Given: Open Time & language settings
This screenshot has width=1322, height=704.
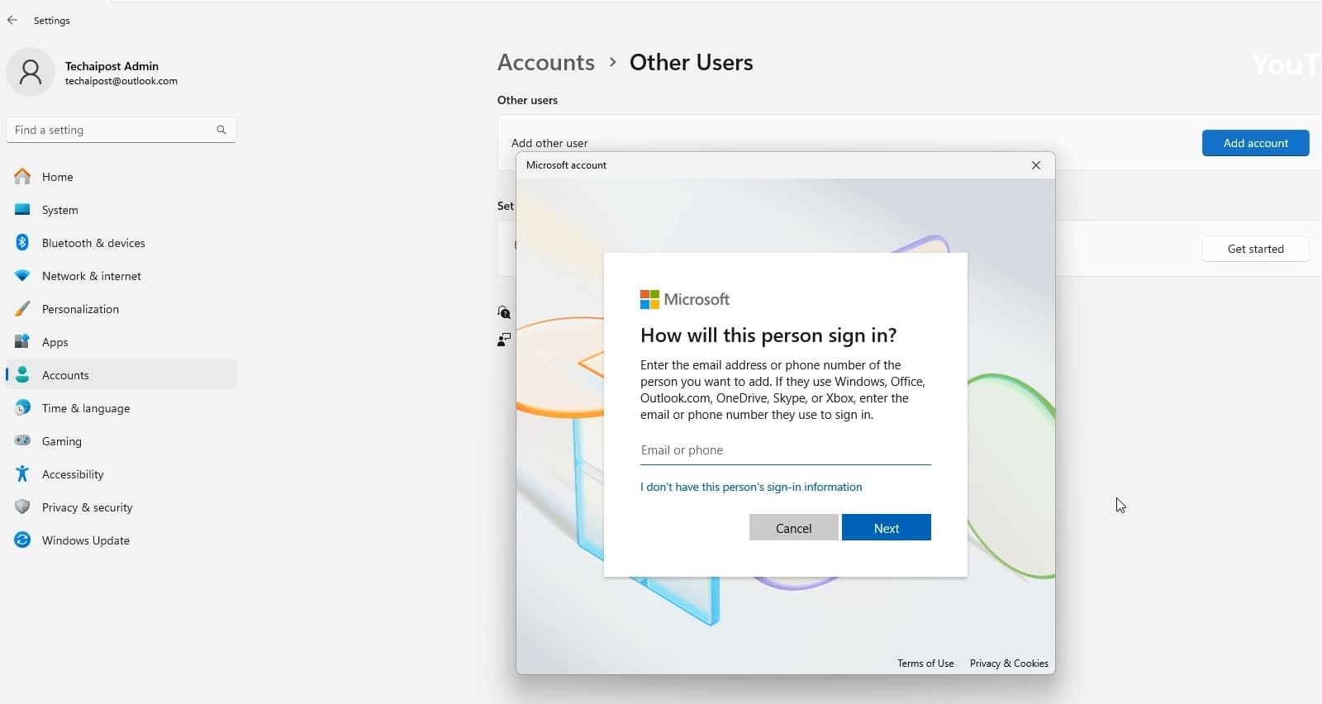Looking at the screenshot, I should tap(121, 407).
